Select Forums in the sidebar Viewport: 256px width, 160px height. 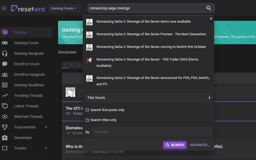click(x=21, y=32)
